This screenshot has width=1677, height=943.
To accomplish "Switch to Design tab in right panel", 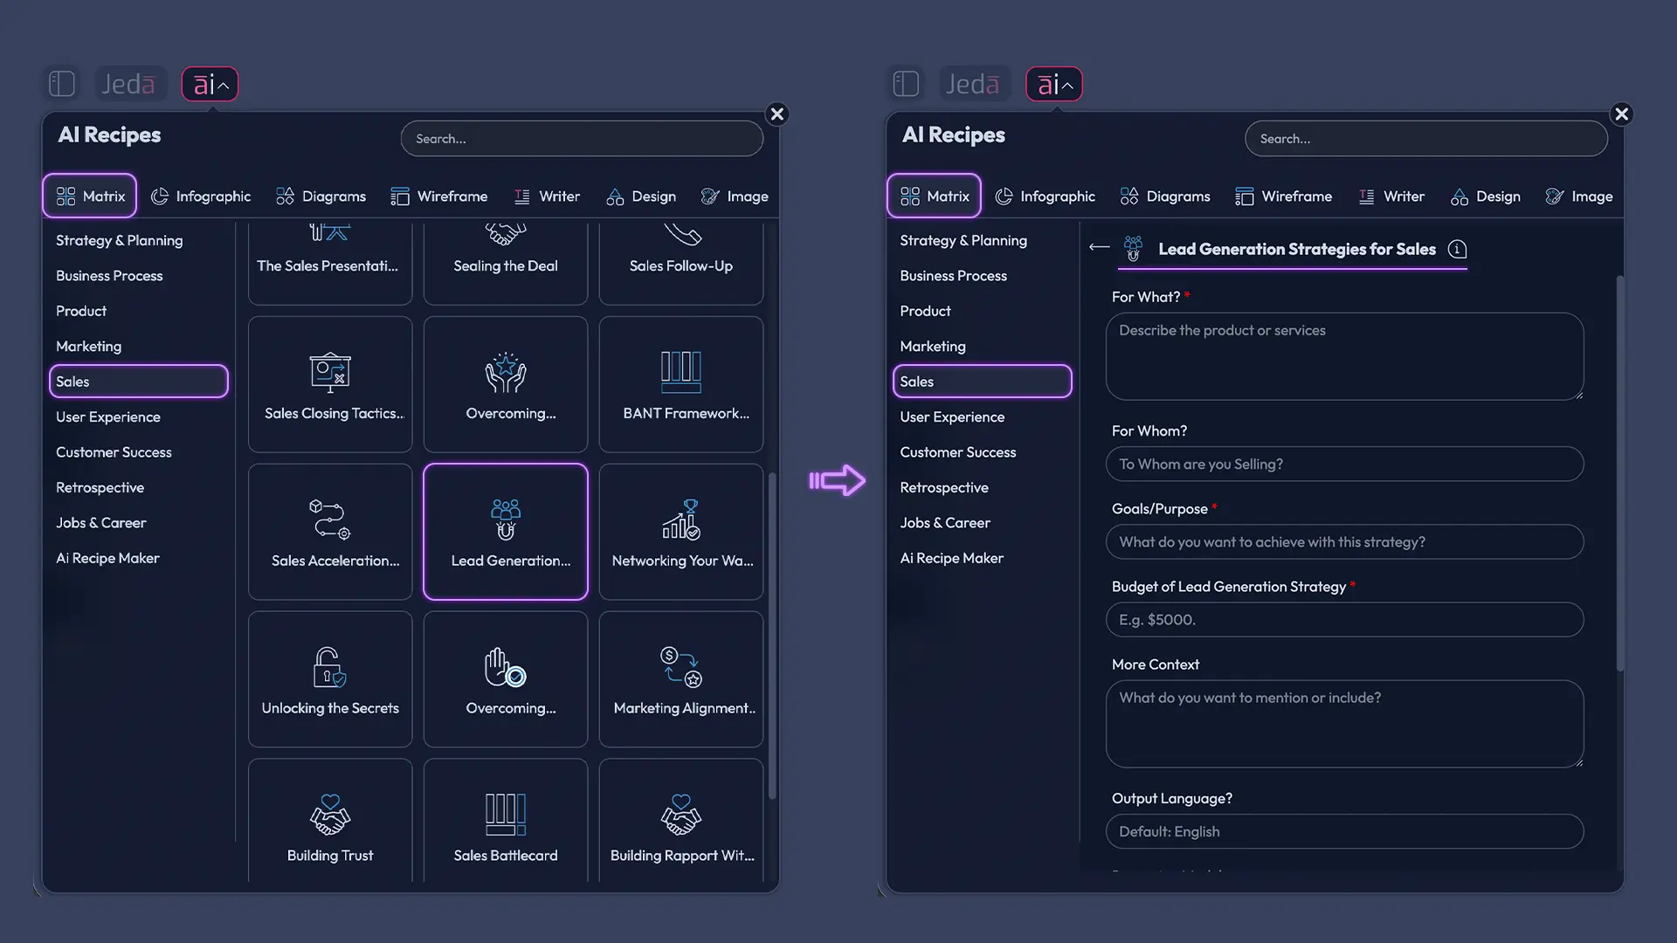I will (1486, 196).
